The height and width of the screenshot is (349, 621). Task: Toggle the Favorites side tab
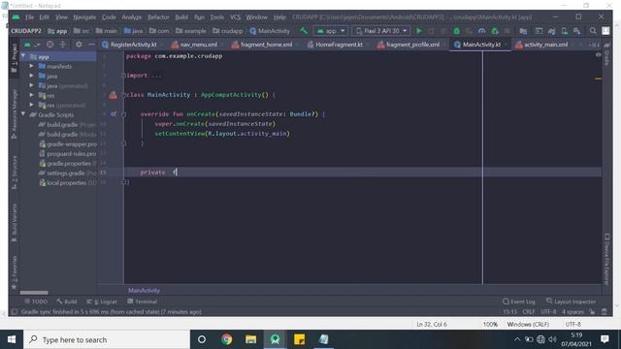15,272
